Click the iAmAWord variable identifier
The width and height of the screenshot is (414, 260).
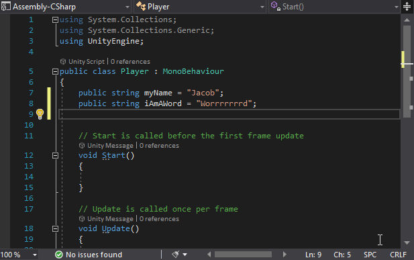pos(163,103)
